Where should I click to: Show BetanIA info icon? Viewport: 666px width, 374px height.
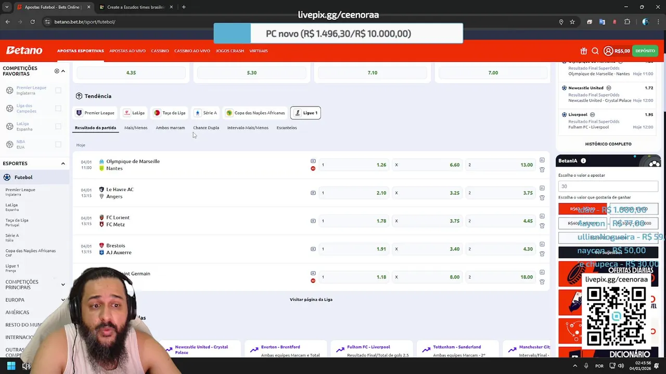tap(583, 161)
